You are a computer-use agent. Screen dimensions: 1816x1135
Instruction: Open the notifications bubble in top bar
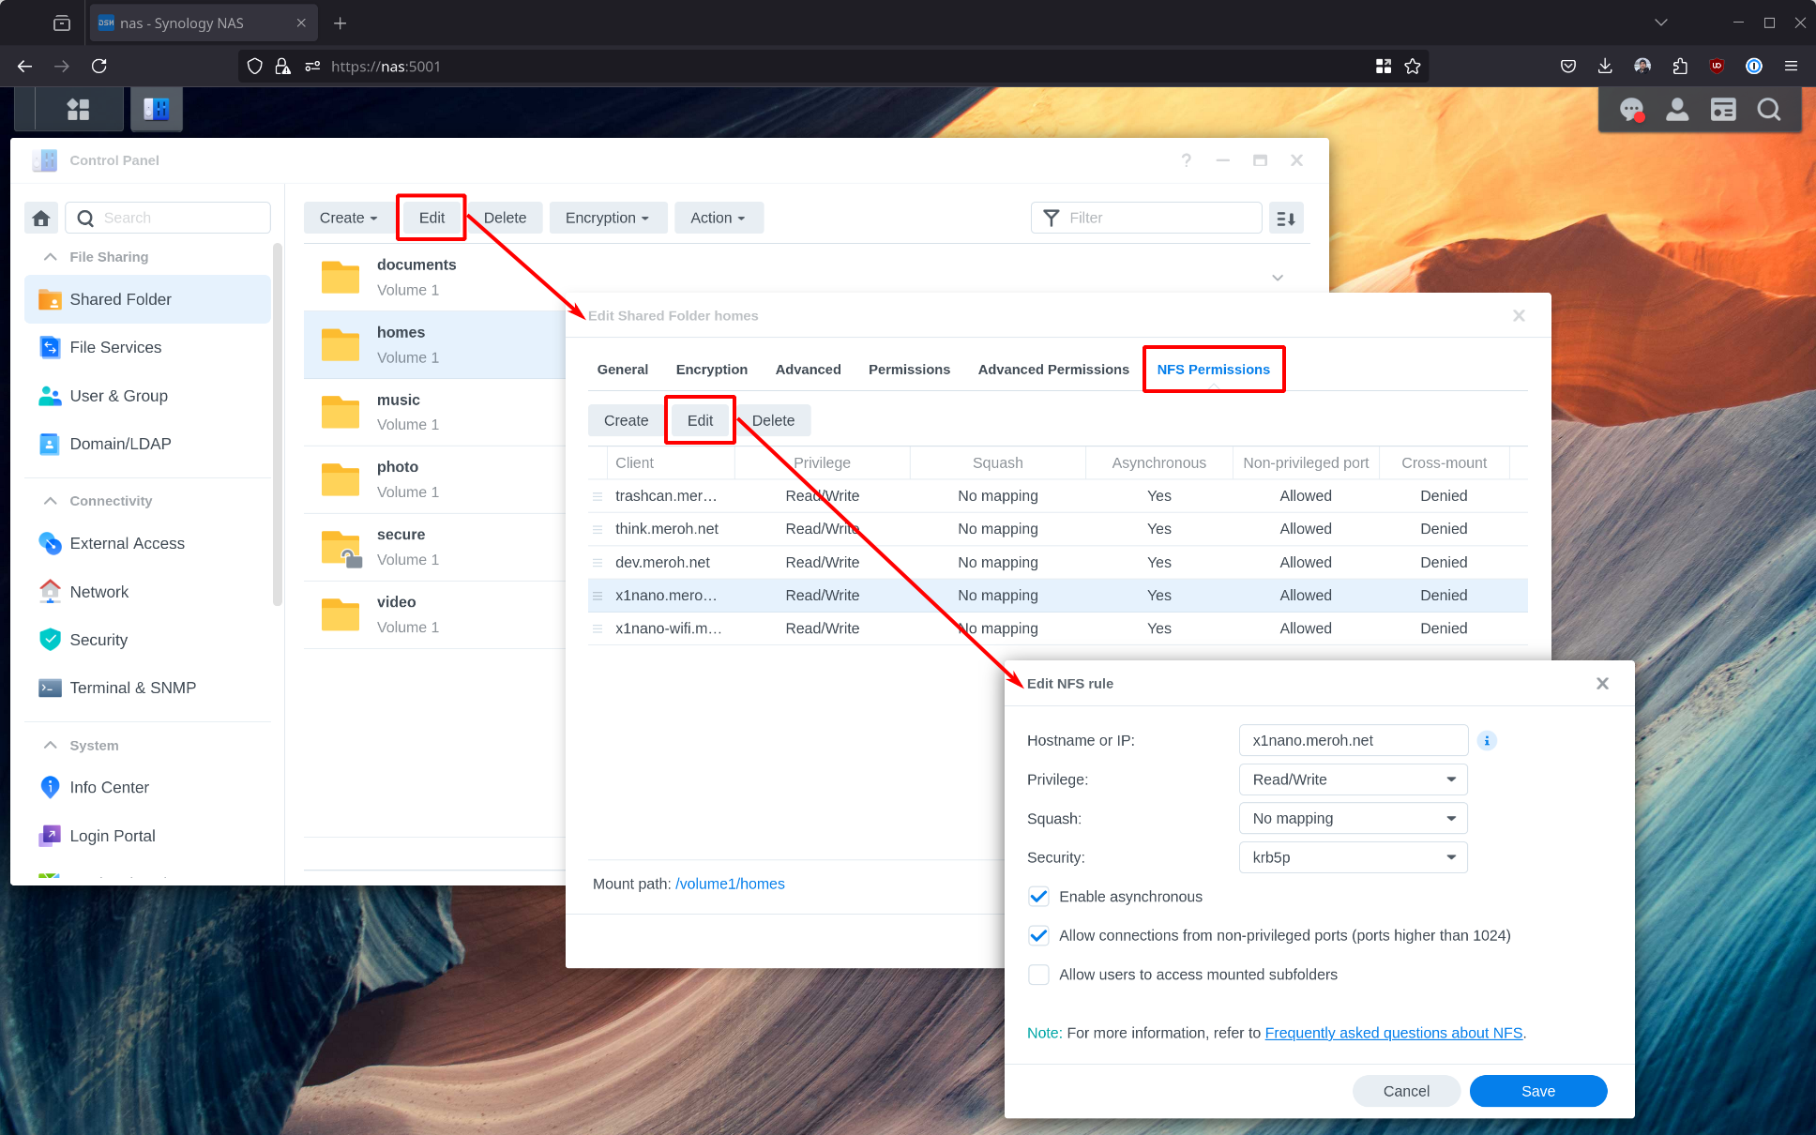1632,110
